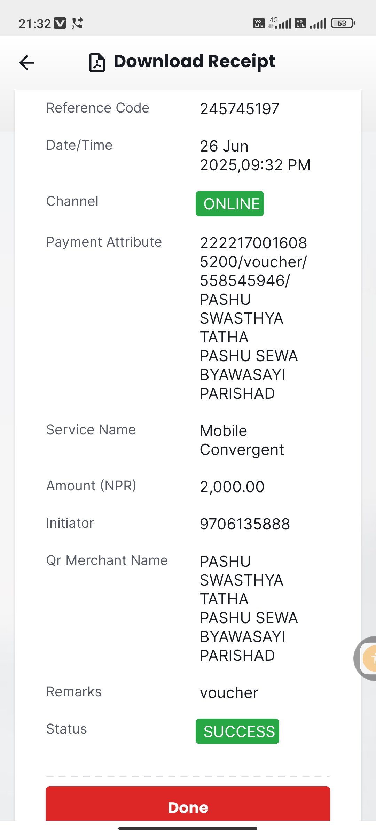The height and width of the screenshot is (836, 376).
Task: Tap the voucher remarks value
Action: [x=229, y=693]
